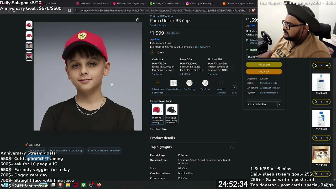
Task: Switch to Perfumes and Colognes tab
Action: (x=129, y=3)
